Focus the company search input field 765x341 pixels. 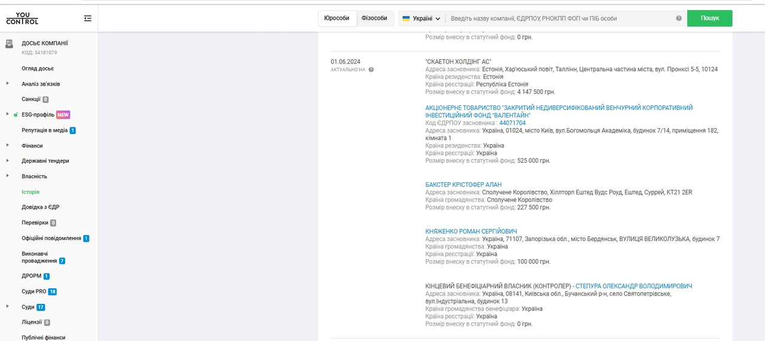pyautogui.click(x=559, y=19)
